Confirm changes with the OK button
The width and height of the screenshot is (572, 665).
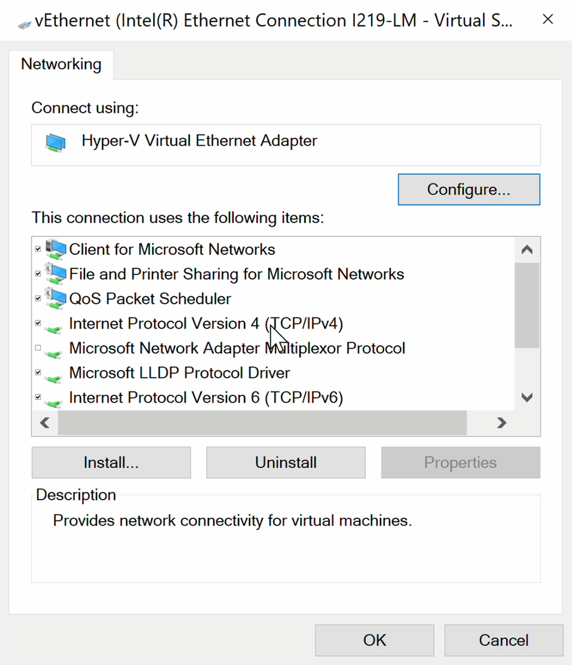374,640
